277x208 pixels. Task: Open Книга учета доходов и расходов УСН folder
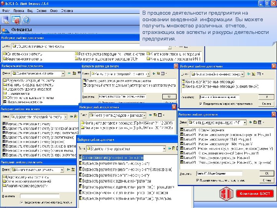pos(106,59)
